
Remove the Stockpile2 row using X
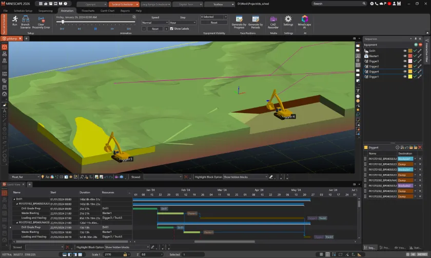pos(420,186)
